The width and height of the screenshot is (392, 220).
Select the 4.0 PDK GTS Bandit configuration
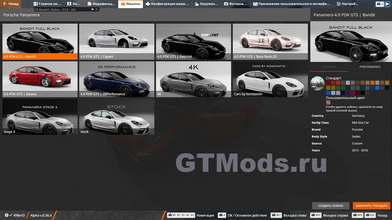pyautogui.click(x=40, y=42)
